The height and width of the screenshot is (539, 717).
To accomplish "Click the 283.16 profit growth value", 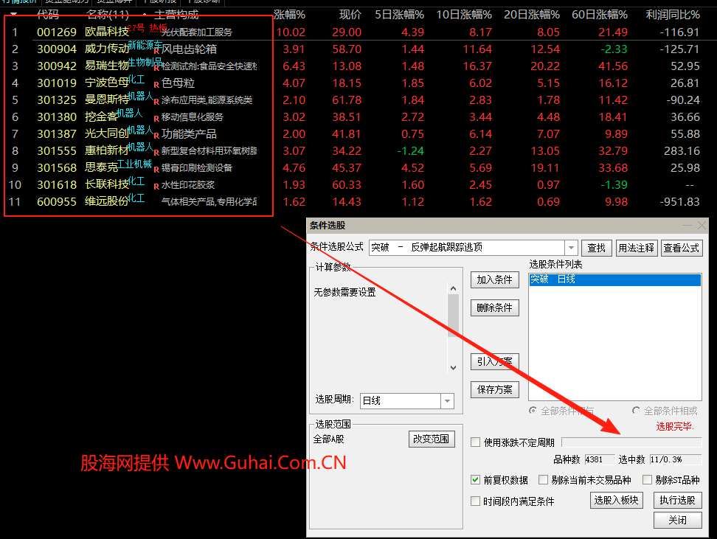I will click(682, 150).
